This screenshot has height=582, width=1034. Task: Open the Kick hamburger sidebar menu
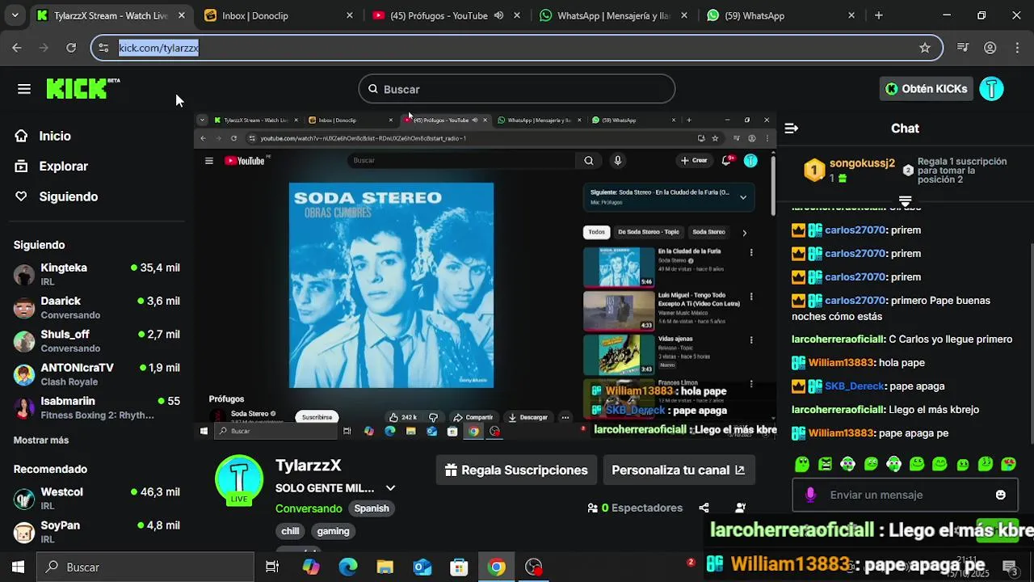[24, 89]
